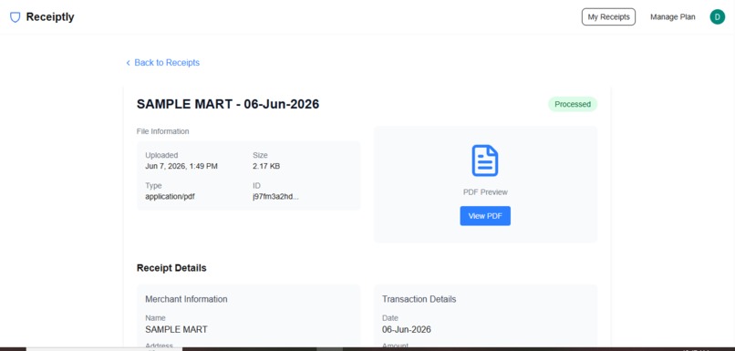Select the application/pdf type value

[x=170, y=196]
